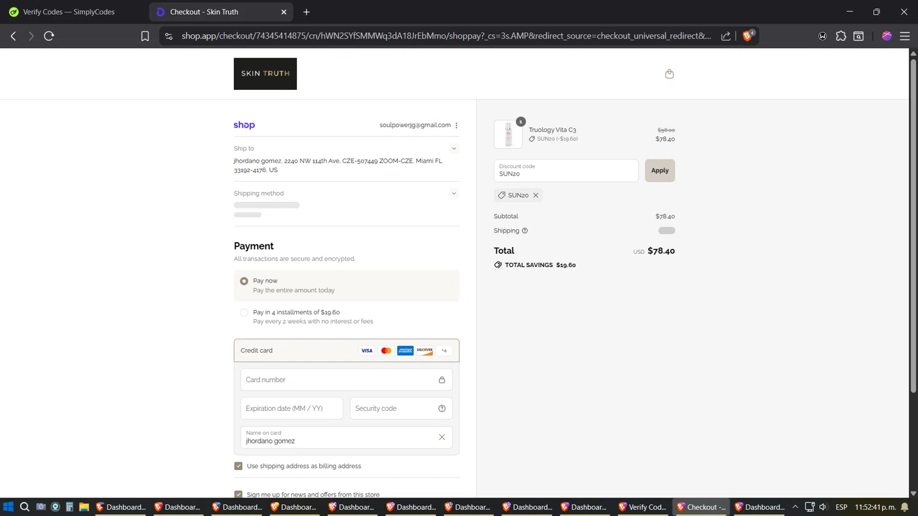
Task: Switch to Verify Codes — SimplyCodes tab
Action: pyautogui.click(x=73, y=12)
